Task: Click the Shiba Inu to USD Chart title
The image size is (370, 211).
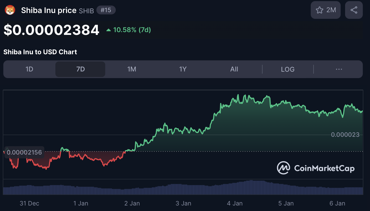Action: (40, 52)
